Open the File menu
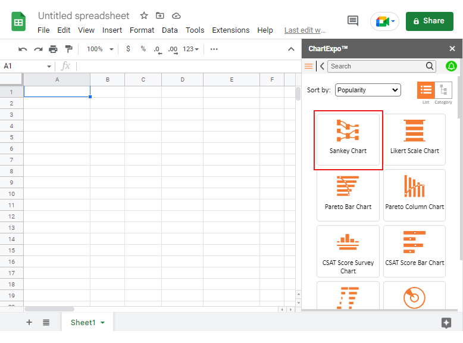Image resolution: width=463 pixels, height=343 pixels. pyautogui.click(x=43, y=30)
